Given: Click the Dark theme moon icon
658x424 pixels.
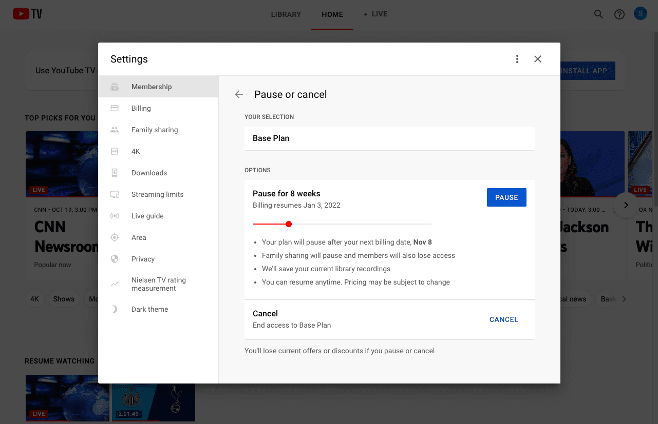Looking at the screenshot, I should 115,309.
